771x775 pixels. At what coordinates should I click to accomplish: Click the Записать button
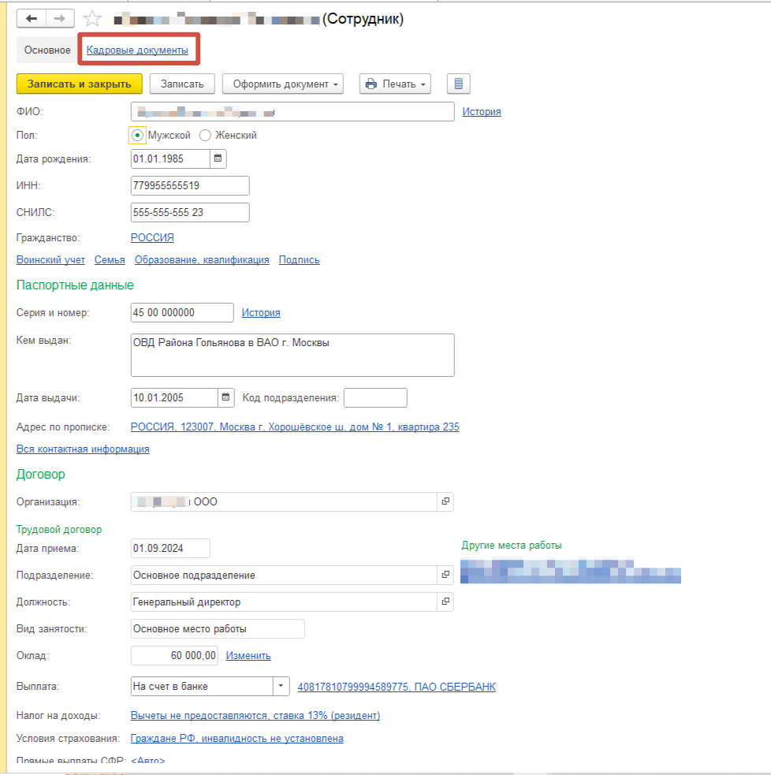(x=182, y=84)
